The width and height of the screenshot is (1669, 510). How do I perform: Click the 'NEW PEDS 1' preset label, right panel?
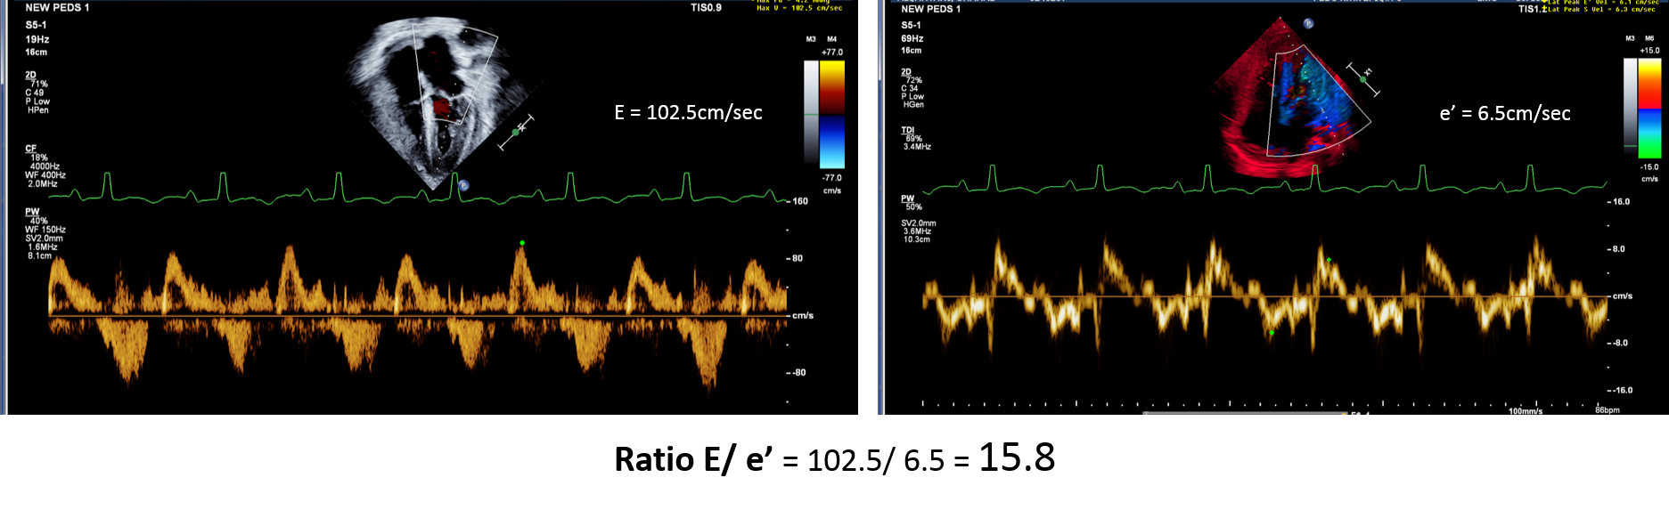pyautogui.click(x=930, y=9)
